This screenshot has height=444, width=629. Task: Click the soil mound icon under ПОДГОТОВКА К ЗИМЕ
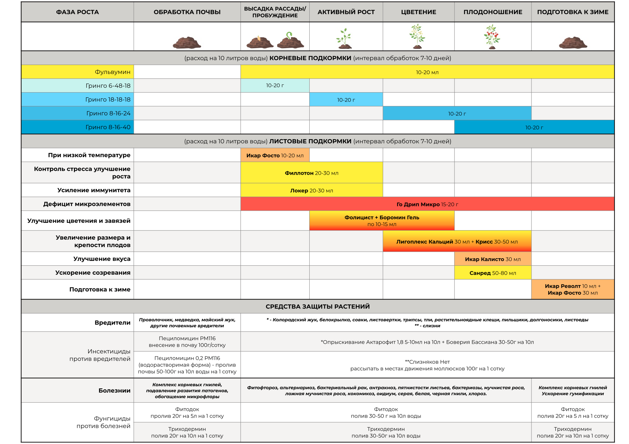pos(573,43)
